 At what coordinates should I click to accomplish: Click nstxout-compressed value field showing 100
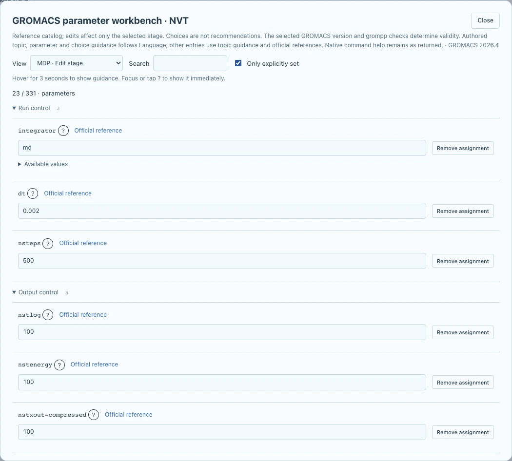coord(222,432)
